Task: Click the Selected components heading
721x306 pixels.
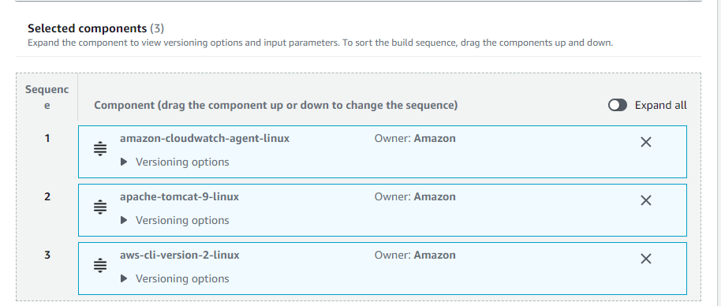Action: (95, 28)
